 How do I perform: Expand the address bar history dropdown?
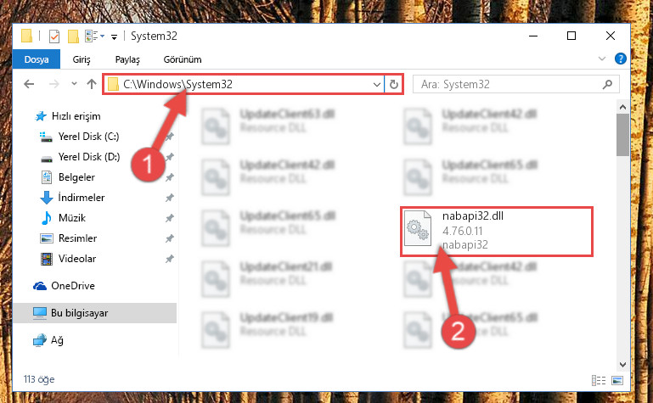(377, 85)
